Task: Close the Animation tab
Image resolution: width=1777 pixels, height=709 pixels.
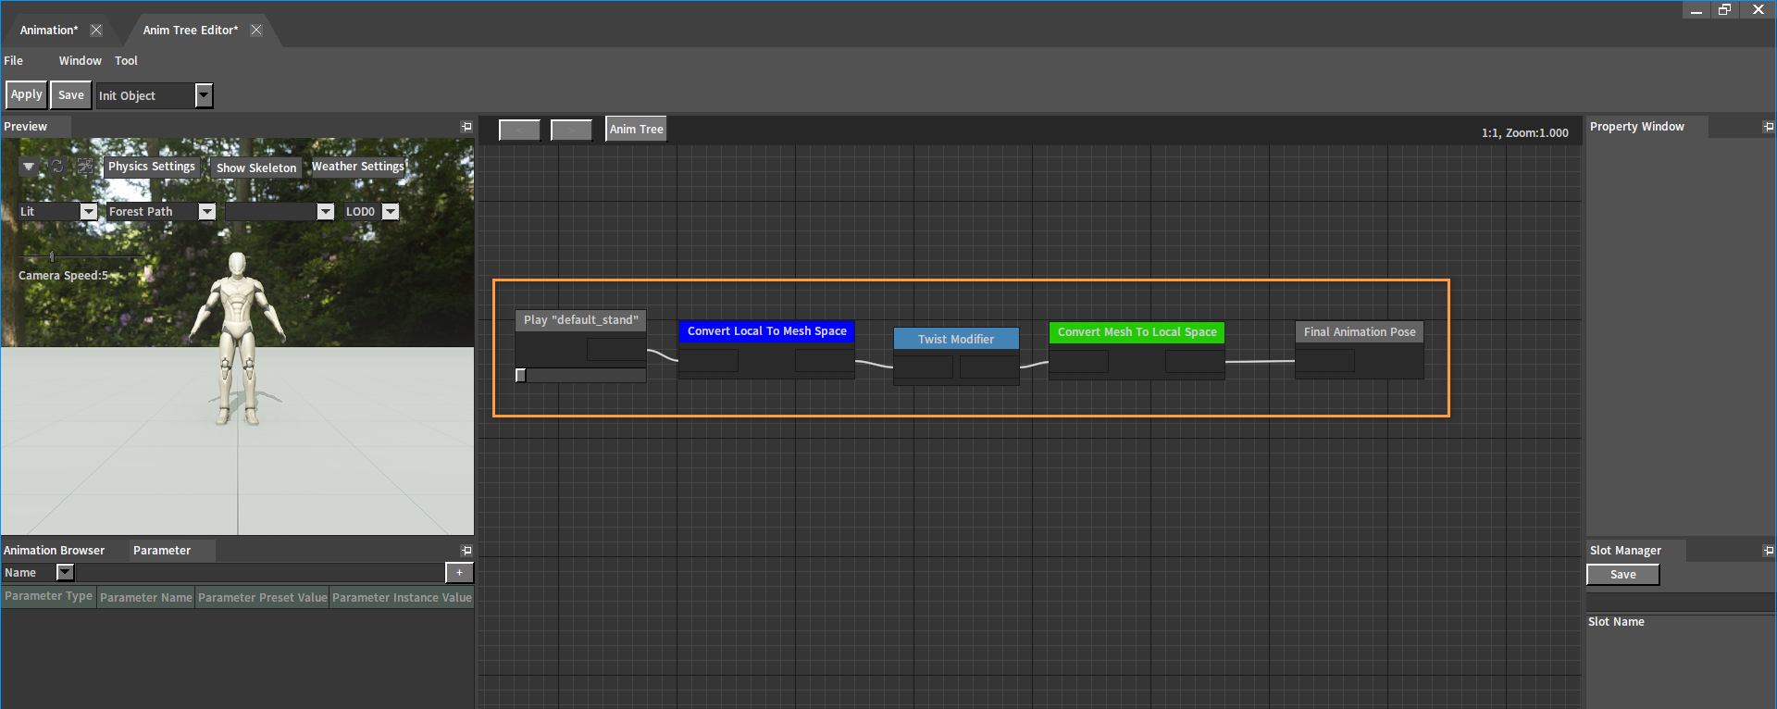Action: point(96,30)
